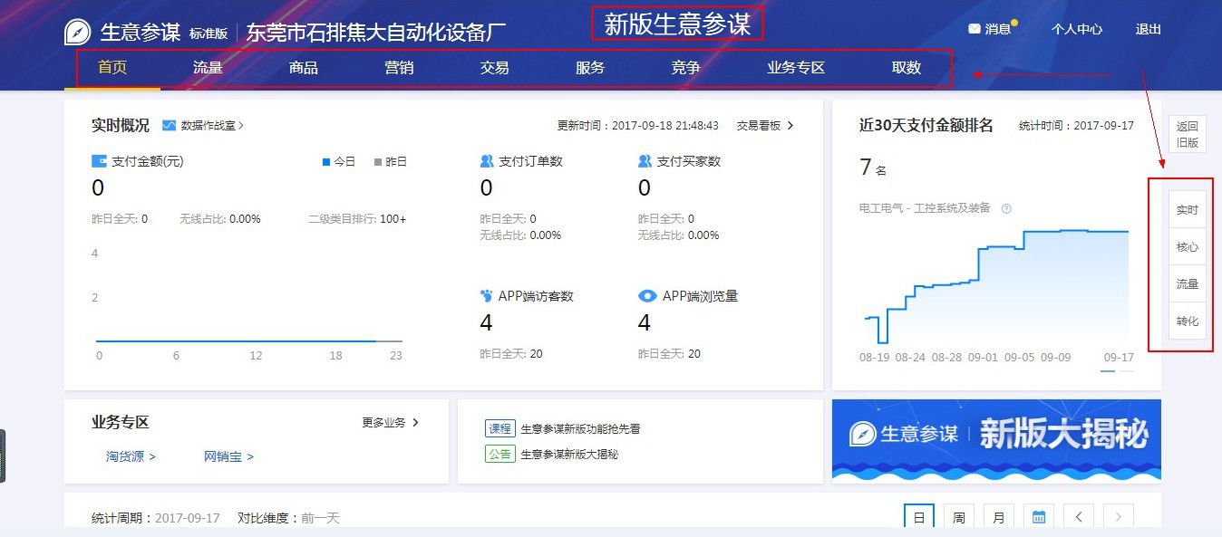Screen dimensions: 1222x537
Task: Click the 返回旧版 button
Action: (1187, 134)
